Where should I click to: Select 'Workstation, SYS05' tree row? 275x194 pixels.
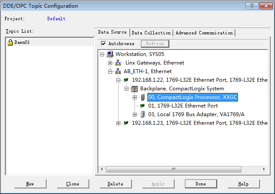pyautogui.click(x=140, y=54)
